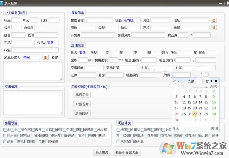Select day 27 in the calendar
This screenshot has width=229, height=158.
point(195,114)
